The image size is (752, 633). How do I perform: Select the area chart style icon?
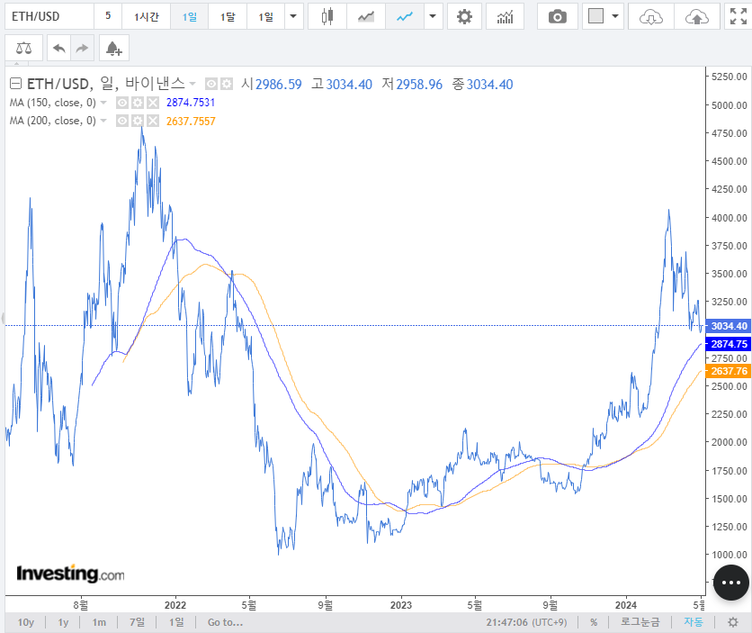(x=365, y=17)
